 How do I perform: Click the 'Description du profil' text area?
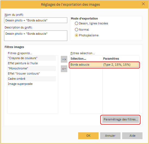coord(36,36)
